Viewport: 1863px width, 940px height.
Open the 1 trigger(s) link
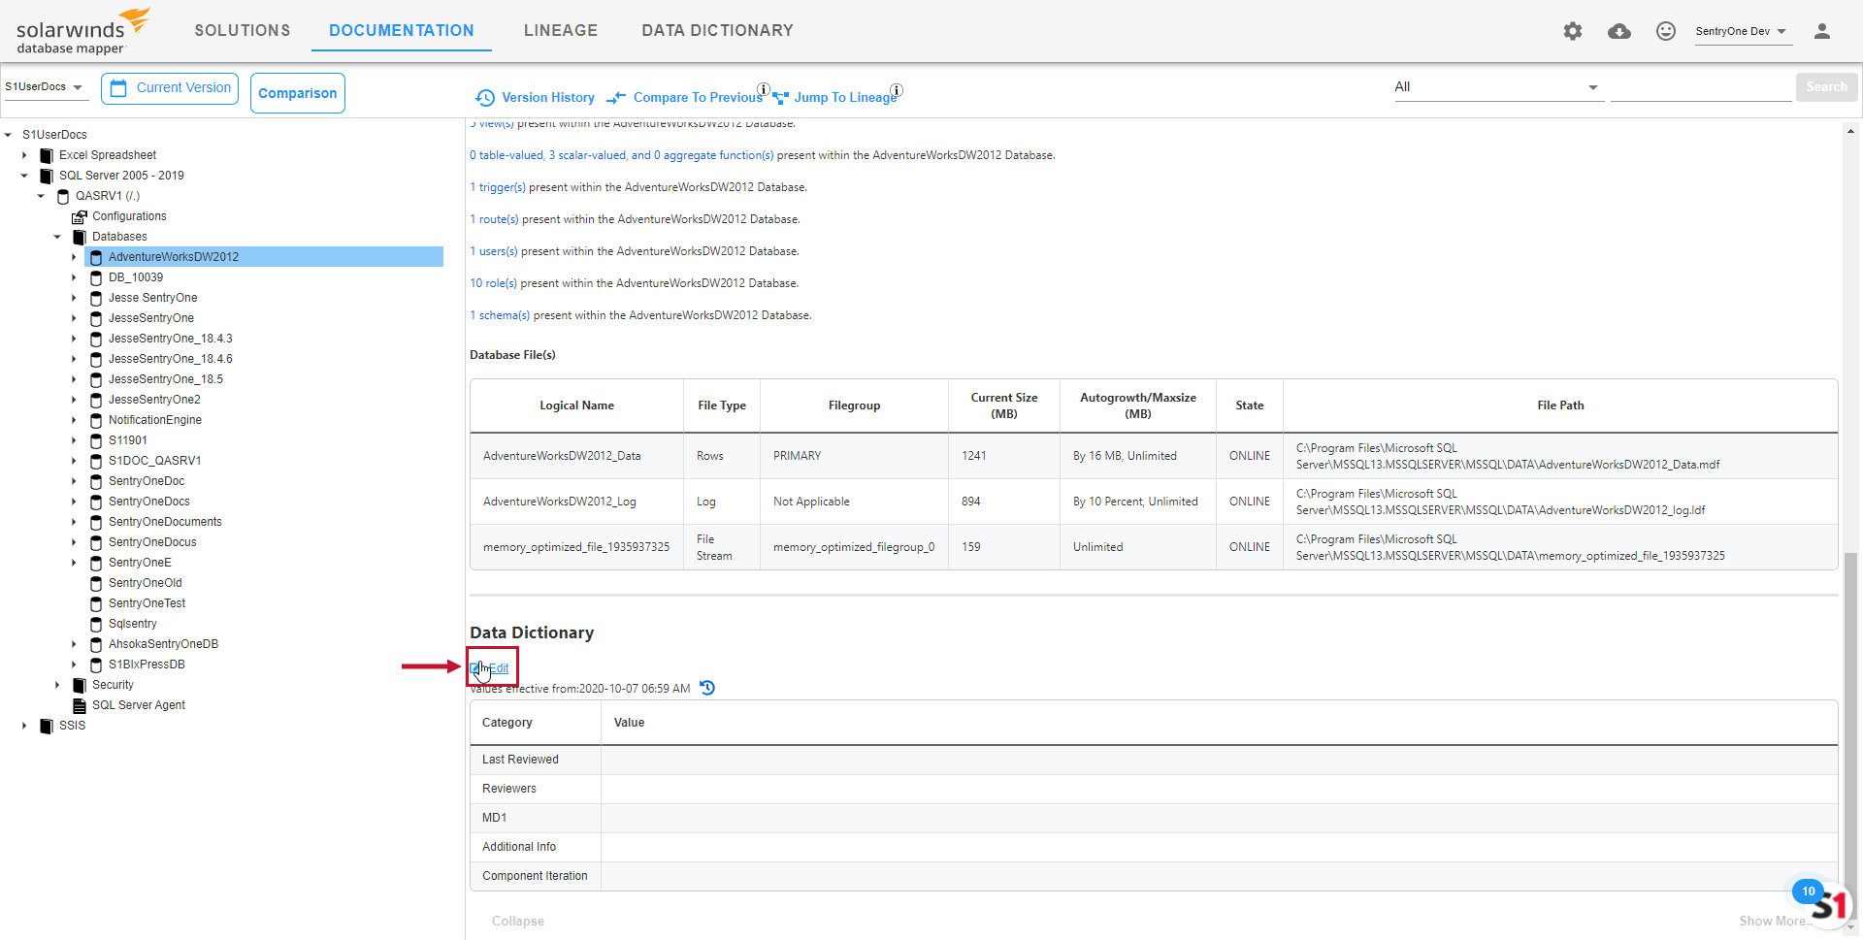(498, 187)
